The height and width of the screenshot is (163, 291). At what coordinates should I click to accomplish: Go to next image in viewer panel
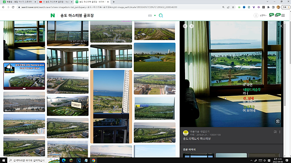191,26
